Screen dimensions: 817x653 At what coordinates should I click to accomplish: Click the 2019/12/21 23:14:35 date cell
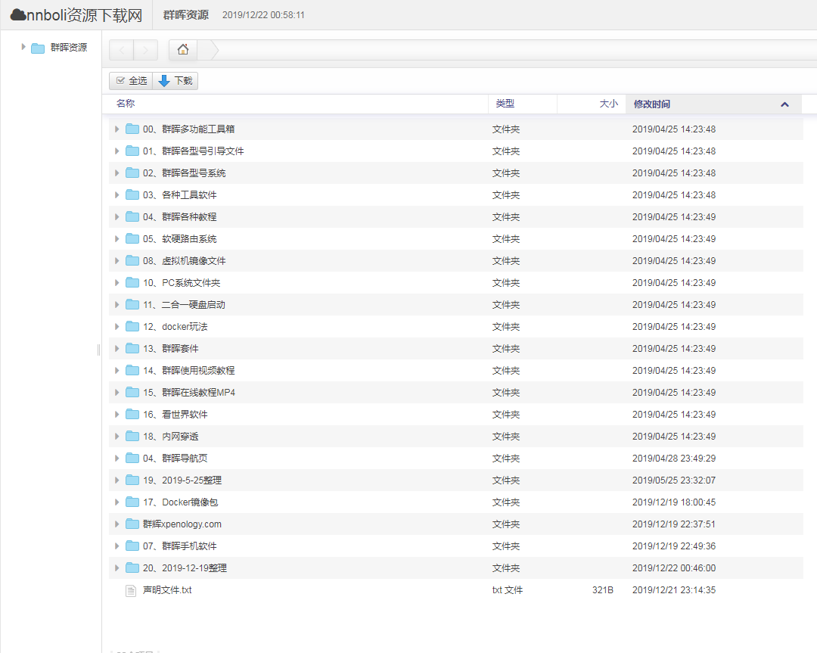click(x=674, y=590)
